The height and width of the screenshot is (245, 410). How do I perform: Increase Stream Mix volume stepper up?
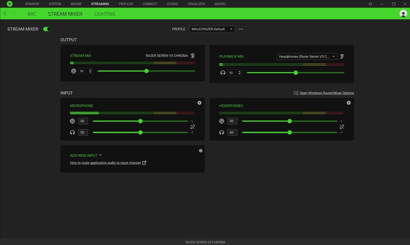(90, 70)
